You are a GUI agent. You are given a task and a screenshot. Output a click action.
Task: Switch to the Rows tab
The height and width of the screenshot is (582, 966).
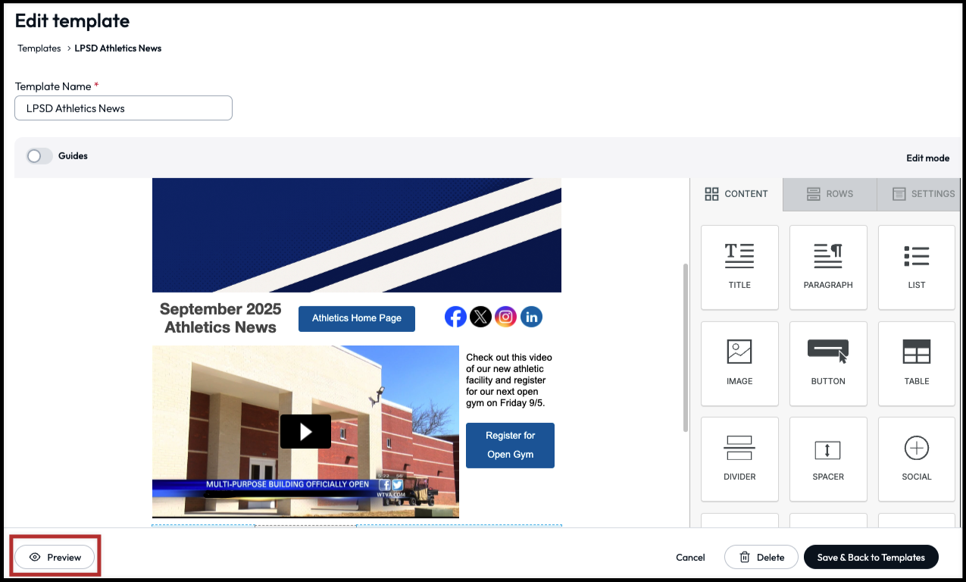coord(830,194)
